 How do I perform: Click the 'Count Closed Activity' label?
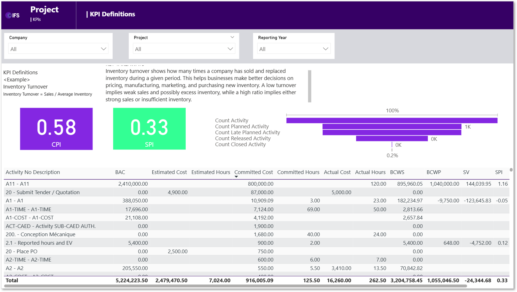tap(240, 144)
